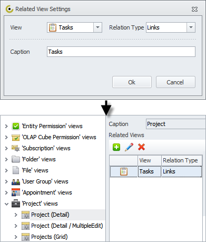Select Project (Detail / MultipleEdit) tree item
Screen dimensions: 206x242
(x=67, y=226)
